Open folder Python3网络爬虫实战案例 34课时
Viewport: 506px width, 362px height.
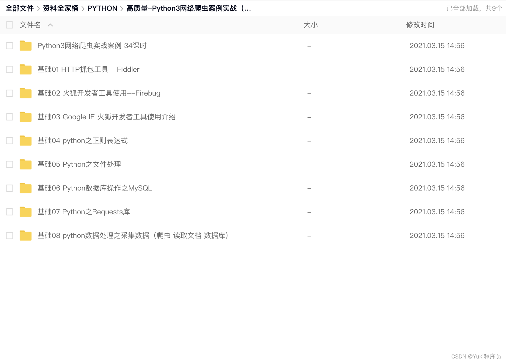pos(92,46)
